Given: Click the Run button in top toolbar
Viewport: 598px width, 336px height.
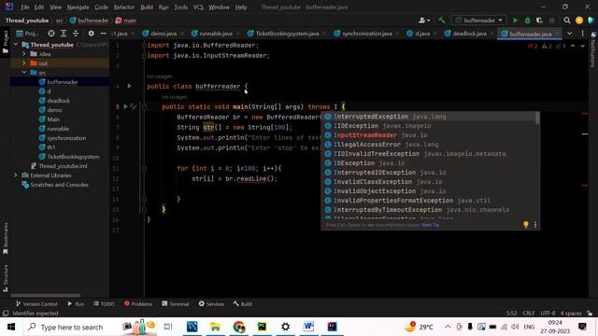Looking at the screenshot, I should 515,21.
